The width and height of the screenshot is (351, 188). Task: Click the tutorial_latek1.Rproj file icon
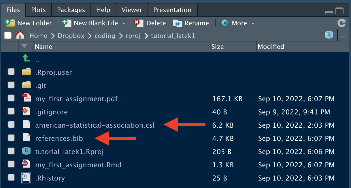pos(26,151)
